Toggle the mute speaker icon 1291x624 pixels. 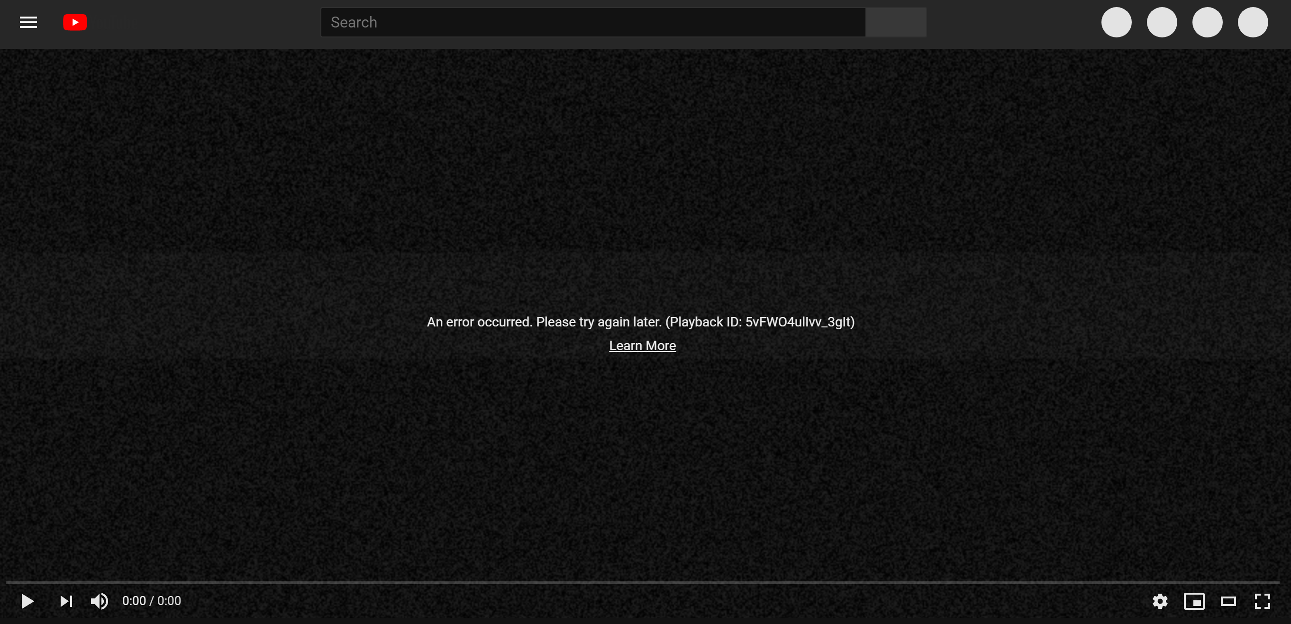100,600
